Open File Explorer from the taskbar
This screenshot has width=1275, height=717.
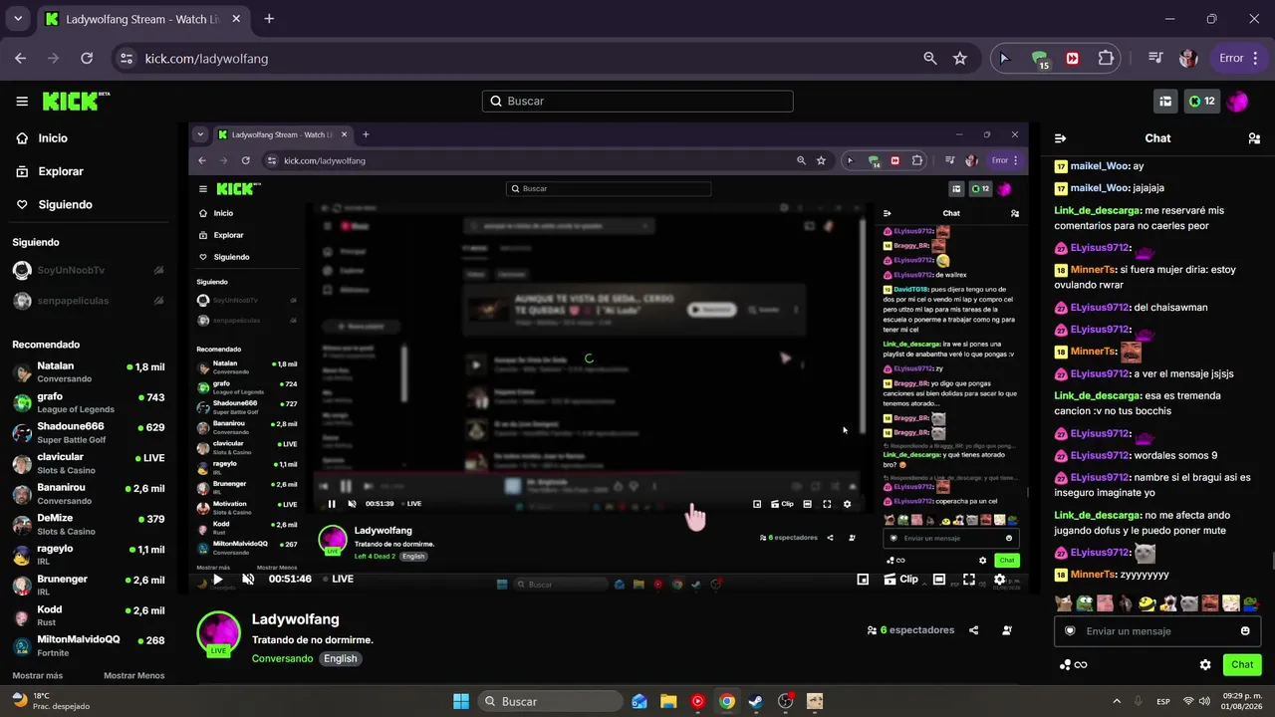coord(668,701)
